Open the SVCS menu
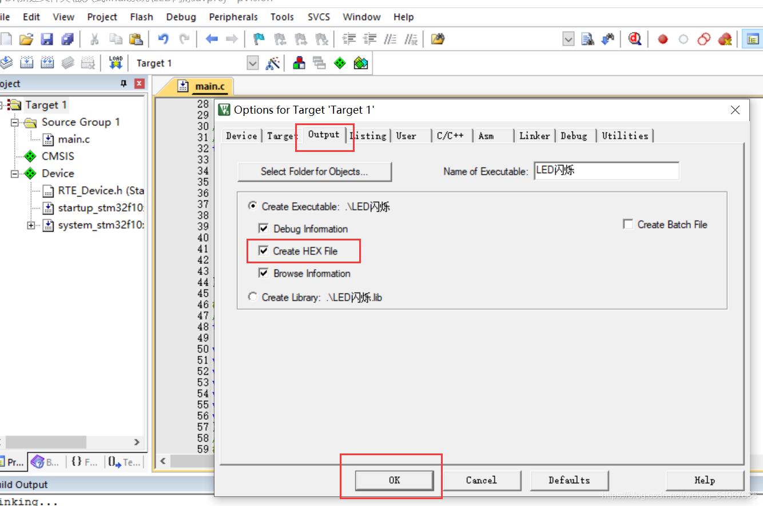Image resolution: width=763 pixels, height=506 pixels. [319, 17]
